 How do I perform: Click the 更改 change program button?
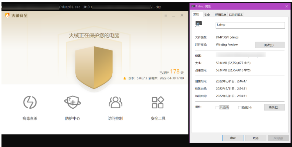tap(270, 45)
